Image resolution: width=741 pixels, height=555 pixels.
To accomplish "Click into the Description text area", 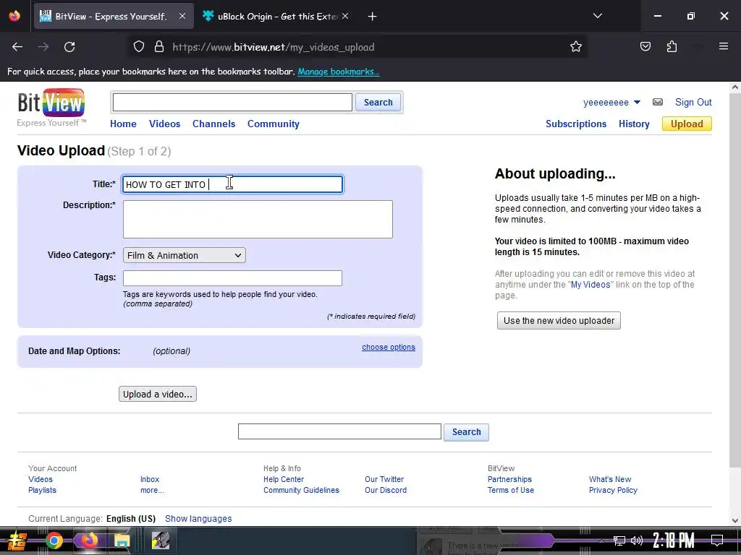I will [258, 220].
